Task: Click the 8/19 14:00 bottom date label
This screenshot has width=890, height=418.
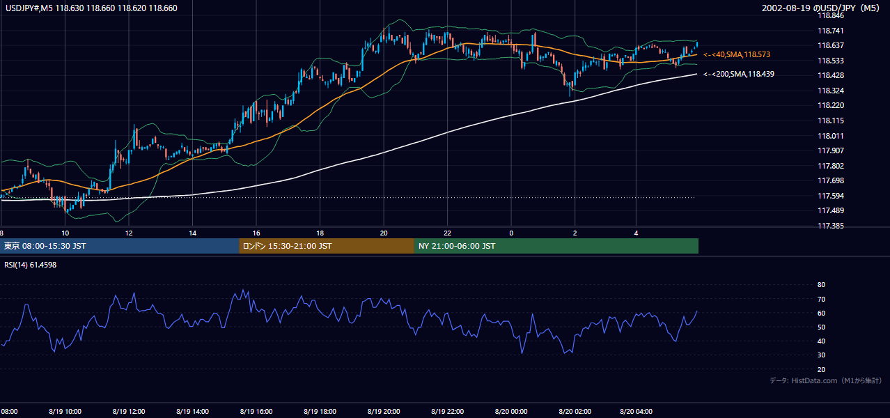Action: coord(192,412)
